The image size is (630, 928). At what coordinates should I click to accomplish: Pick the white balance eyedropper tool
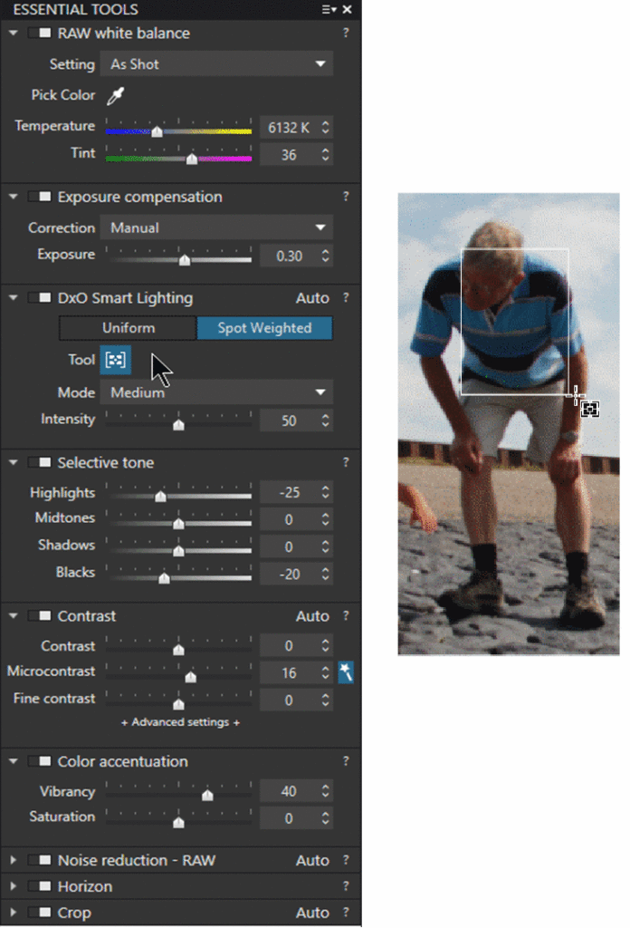pos(115,95)
